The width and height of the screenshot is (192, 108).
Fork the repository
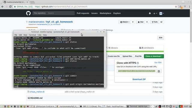(x=155, y=22)
